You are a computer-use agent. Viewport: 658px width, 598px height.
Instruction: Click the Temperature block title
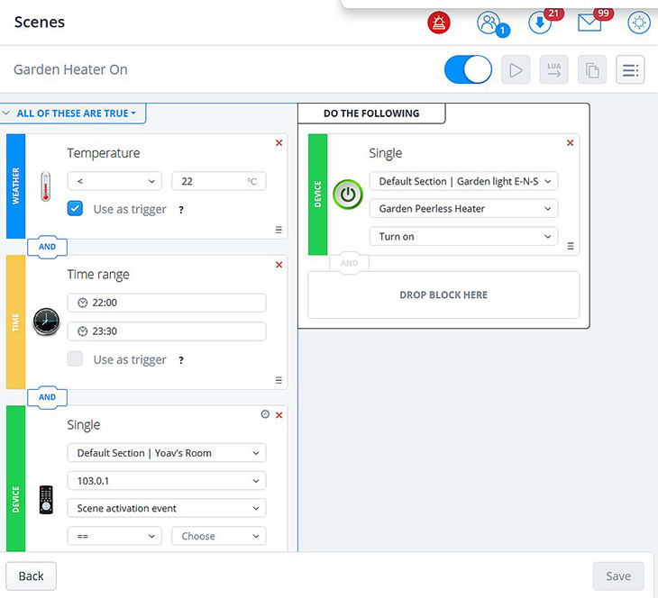104,153
